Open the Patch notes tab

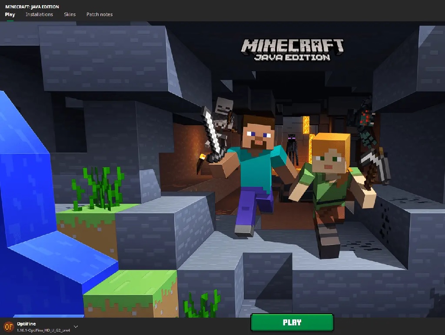(100, 14)
